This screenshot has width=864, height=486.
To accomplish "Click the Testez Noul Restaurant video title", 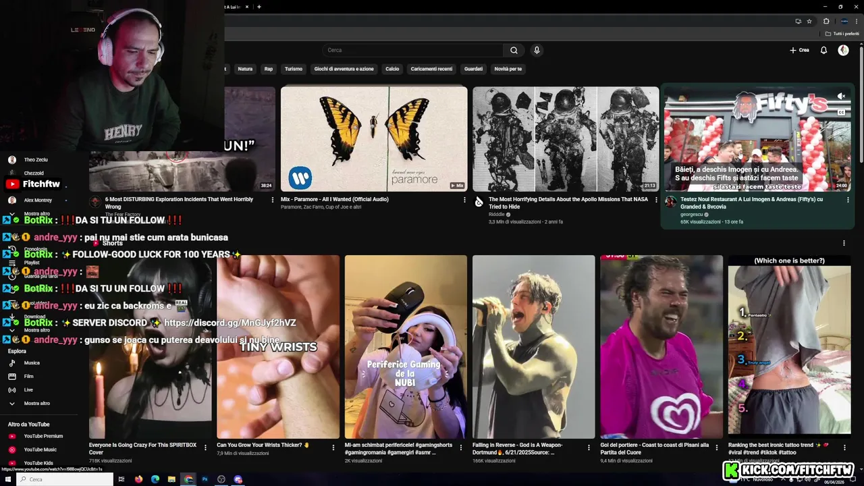I will (x=751, y=203).
